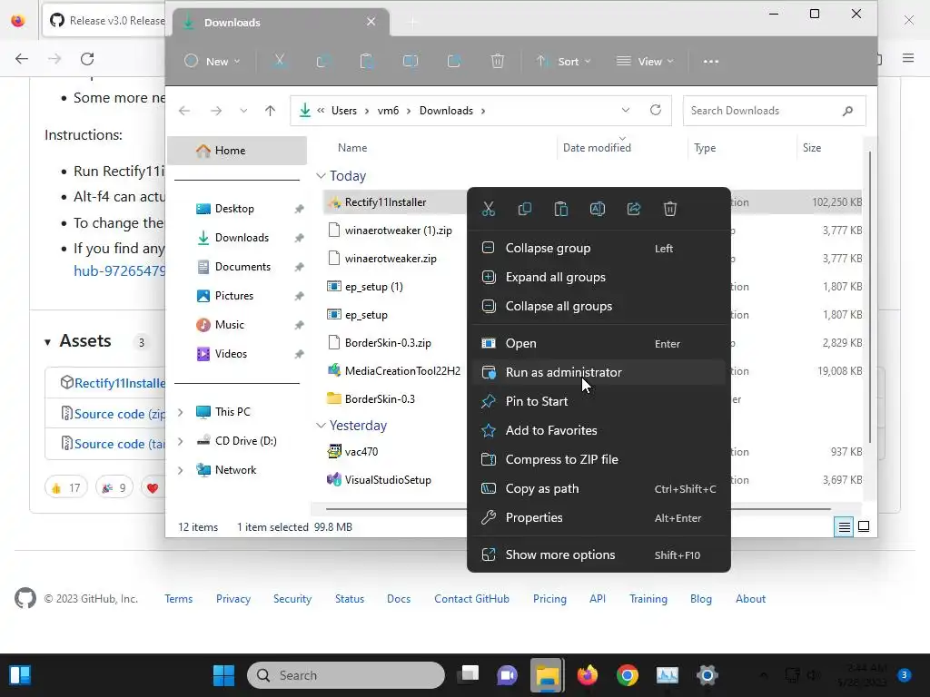The image size is (930, 697).
Task: Open Chrome from the taskbar
Action: click(x=627, y=675)
